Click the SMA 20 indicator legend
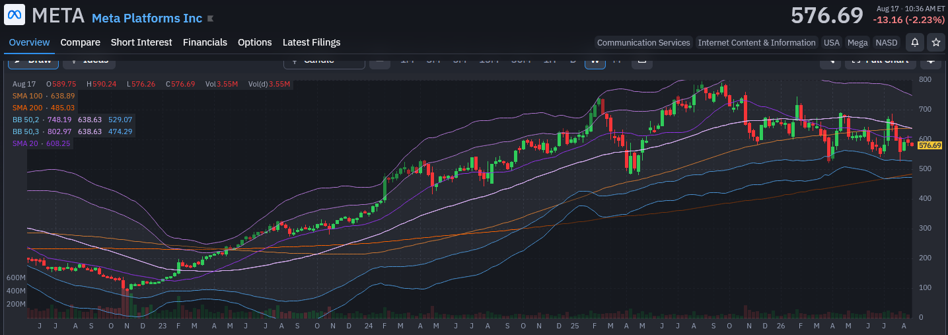Viewport: 948px width, 335px height. click(42, 143)
